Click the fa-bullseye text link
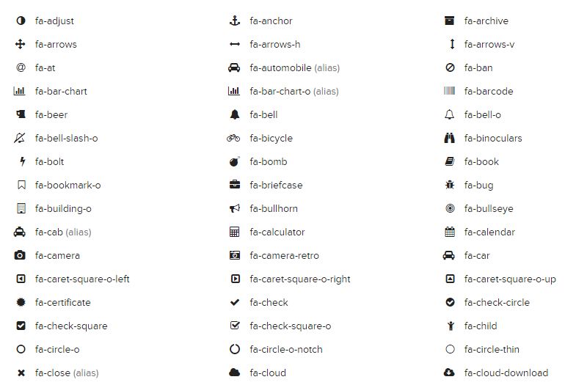This screenshot has width=565, height=385. coord(489,208)
